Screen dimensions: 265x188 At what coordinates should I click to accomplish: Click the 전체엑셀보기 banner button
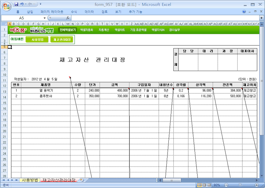(67, 30)
